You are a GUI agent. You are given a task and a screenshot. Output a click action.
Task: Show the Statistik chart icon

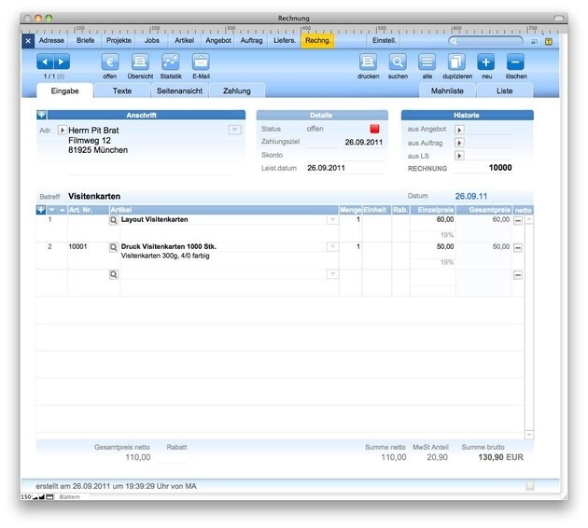[170, 62]
